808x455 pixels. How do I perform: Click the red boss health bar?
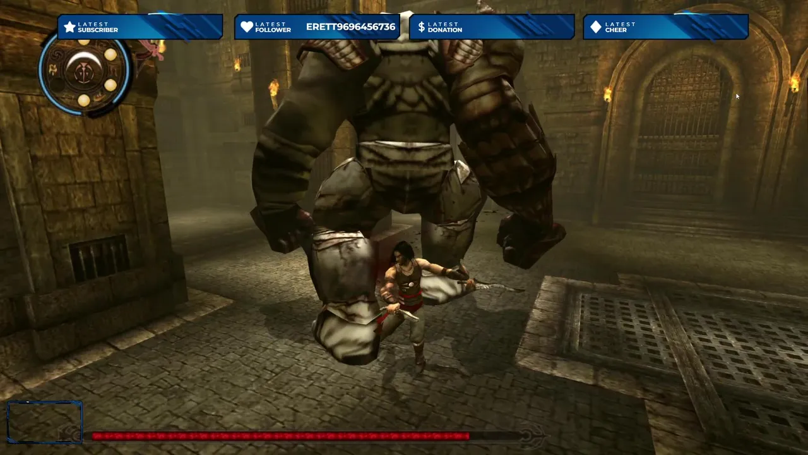pyautogui.click(x=281, y=436)
